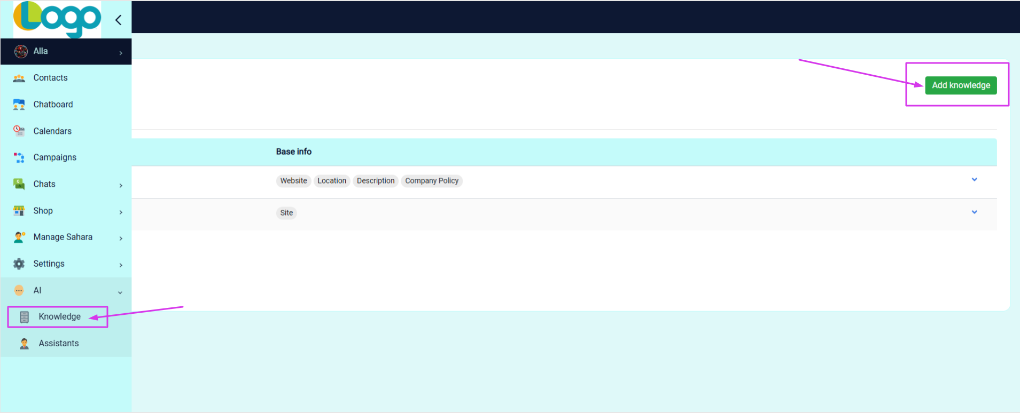Click the Campaigns icon in sidebar

point(19,157)
